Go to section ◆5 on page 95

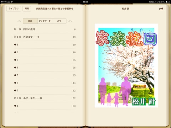pyautogui.click(x=45, y=75)
